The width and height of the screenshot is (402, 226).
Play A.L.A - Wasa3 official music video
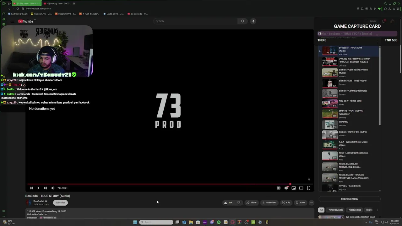click(349, 145)
